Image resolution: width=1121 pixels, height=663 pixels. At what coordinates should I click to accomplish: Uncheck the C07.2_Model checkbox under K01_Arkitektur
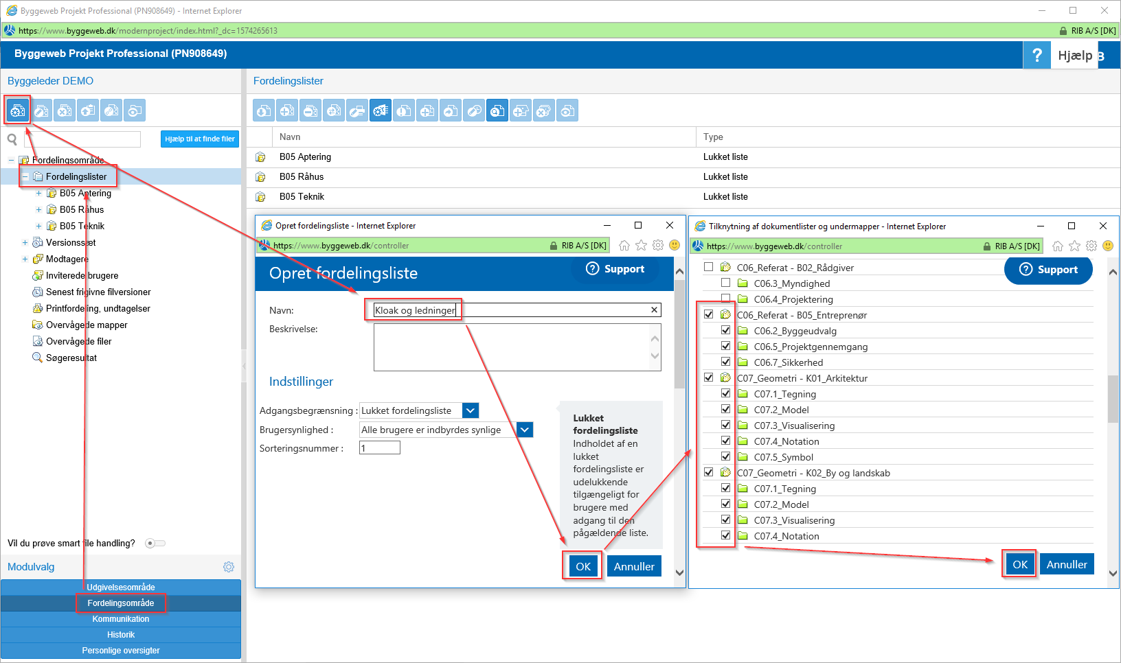tap(725, 410)
